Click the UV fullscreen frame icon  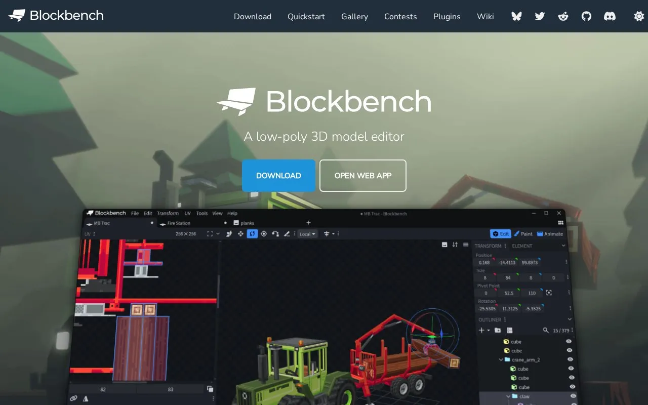(x=210, y=234)
